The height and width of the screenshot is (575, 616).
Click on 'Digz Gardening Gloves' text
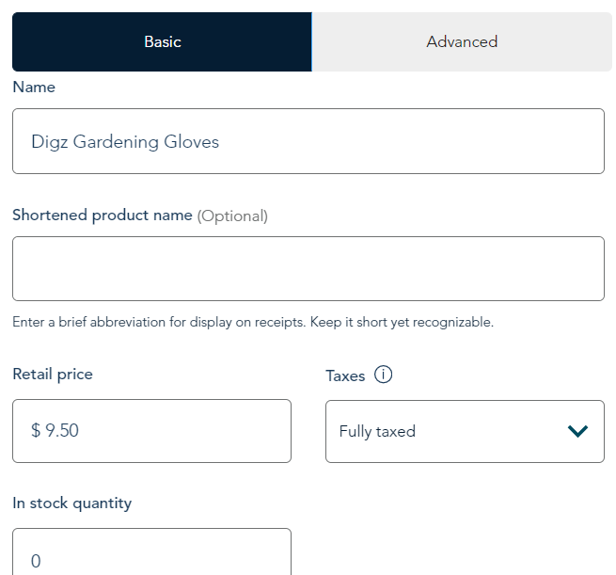[x=125, y=142]
